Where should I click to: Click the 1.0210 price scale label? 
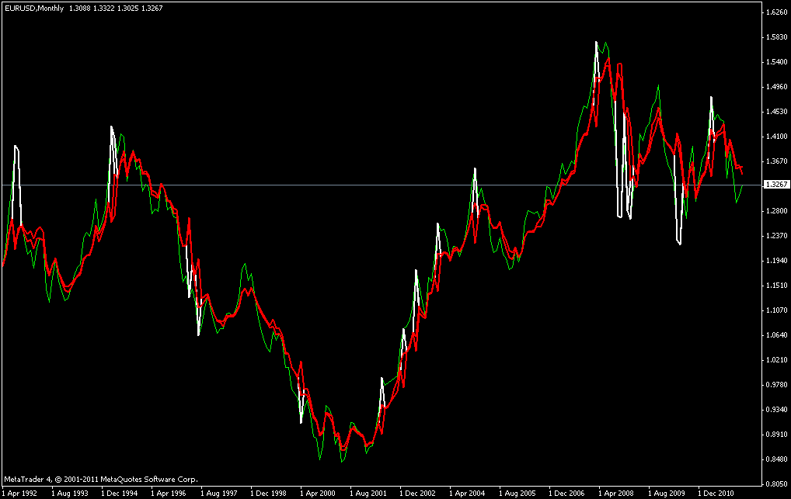(776, 360)
